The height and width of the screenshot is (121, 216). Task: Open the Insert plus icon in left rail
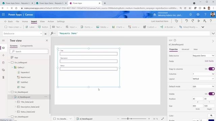[x=3, y=55]
